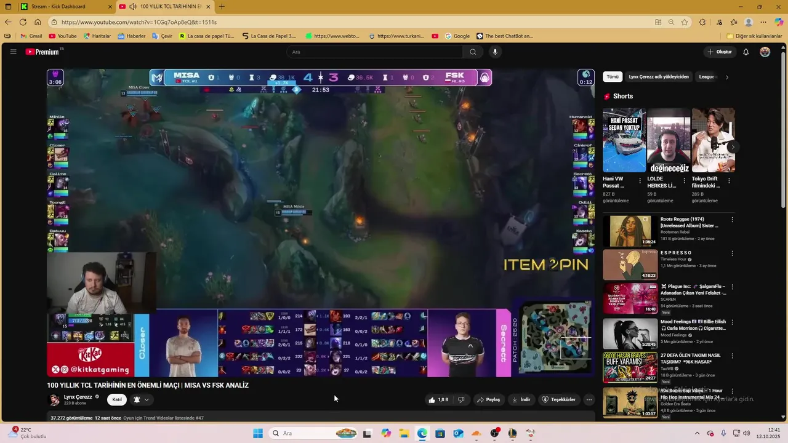Open Diğer sık kullanılanlar folder
This screenshot has width=788, height=443.
click(754, 36)
